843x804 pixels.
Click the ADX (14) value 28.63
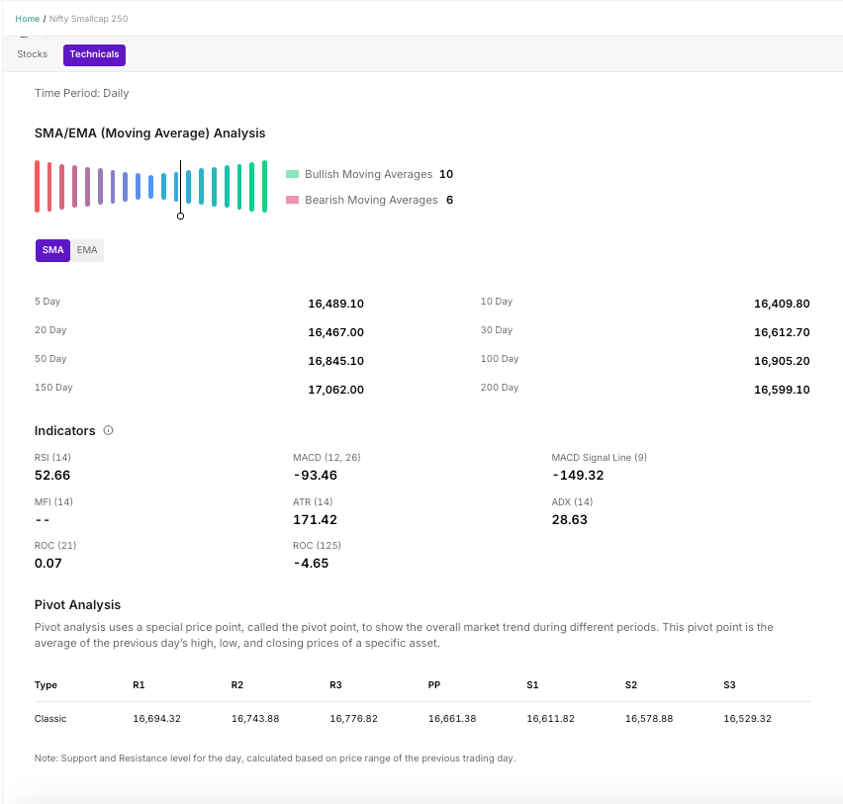click(x=569, y=519)
